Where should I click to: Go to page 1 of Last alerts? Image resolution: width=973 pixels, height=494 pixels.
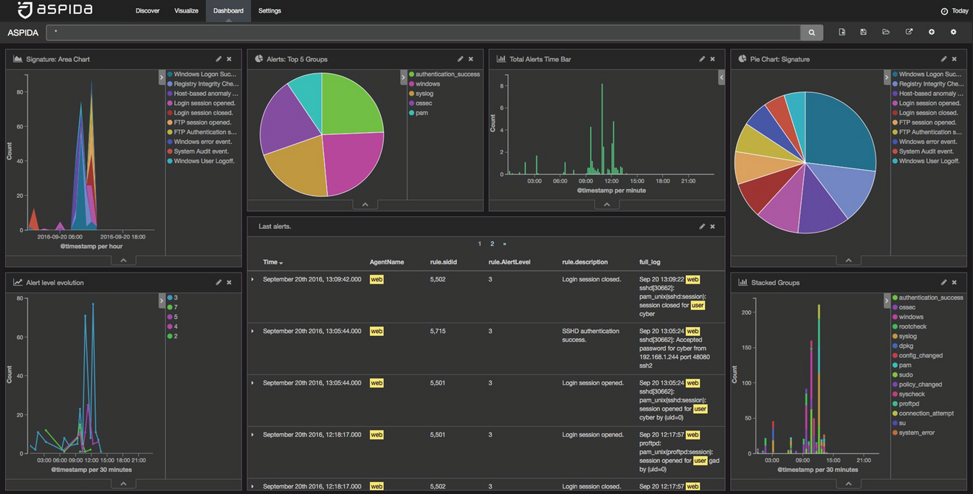[479, 244]
